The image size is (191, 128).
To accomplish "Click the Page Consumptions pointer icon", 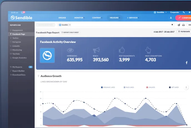I will point(148,50).
